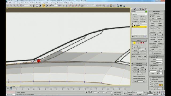171x96 pixels.
Task: Switch to the Utilities hammer panel tab
Action: [146, 9]
